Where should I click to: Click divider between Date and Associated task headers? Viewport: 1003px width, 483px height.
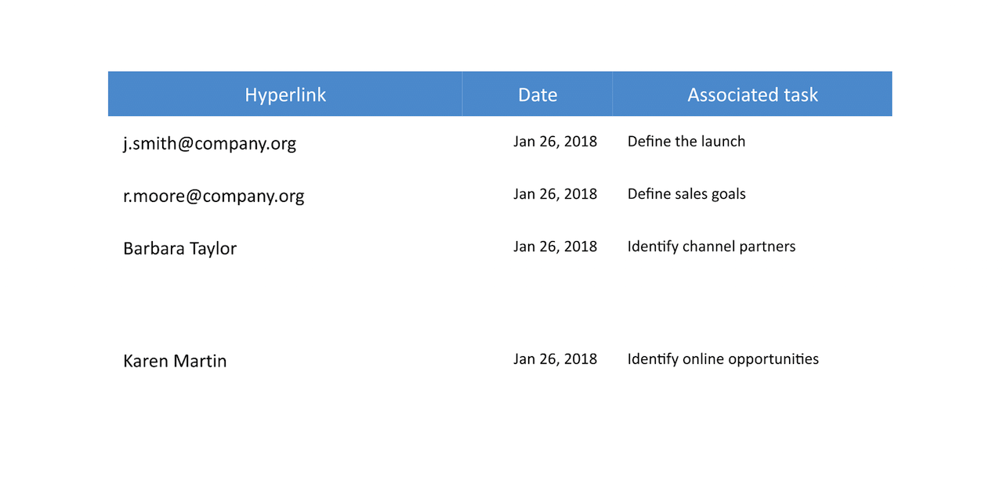click(x=613, y=95)
